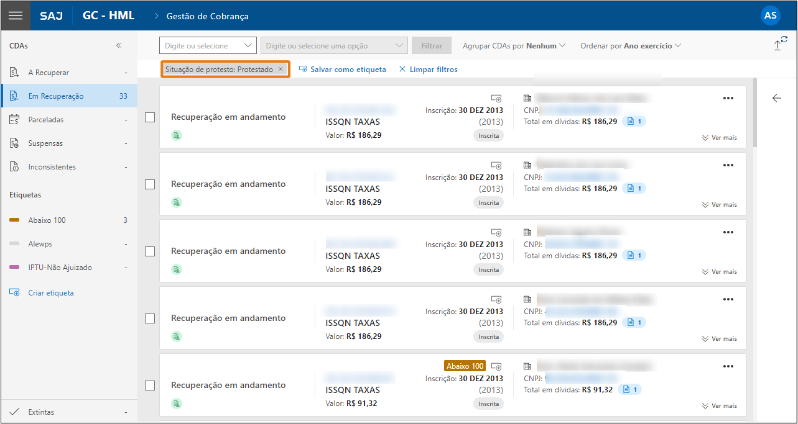Click the export upload icon at top right
The height and width of the screenshot is (424, 798).
(x=777, y=45)
